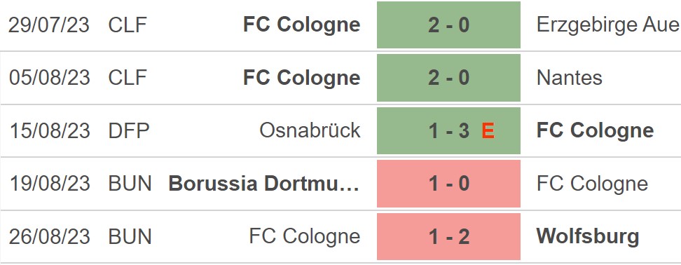Click FC Cologne in the 26/08/23 row
Image resolution: width=681 pixels, height=265 pixels.
point(305,237)
